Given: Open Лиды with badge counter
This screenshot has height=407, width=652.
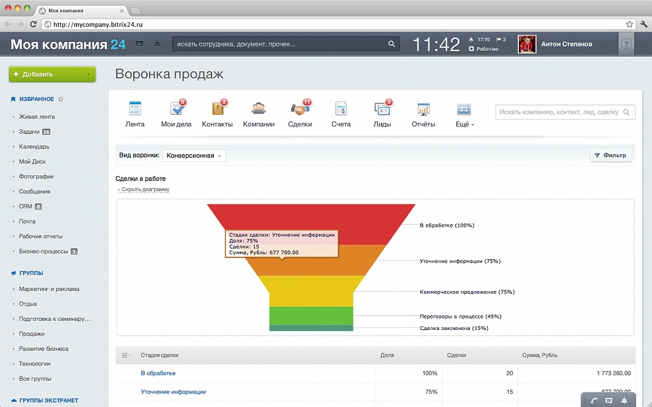Looking at the screenshot, I should point(382,108).
